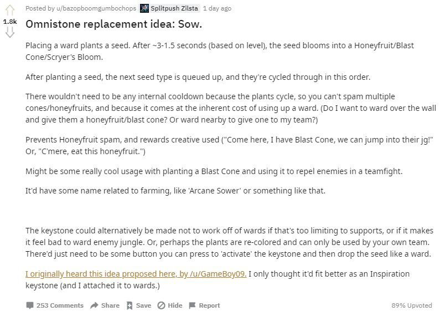Follow the link crediting /u/GameBoy09
The height and width of the screenshot is (316, 440).
136,274
